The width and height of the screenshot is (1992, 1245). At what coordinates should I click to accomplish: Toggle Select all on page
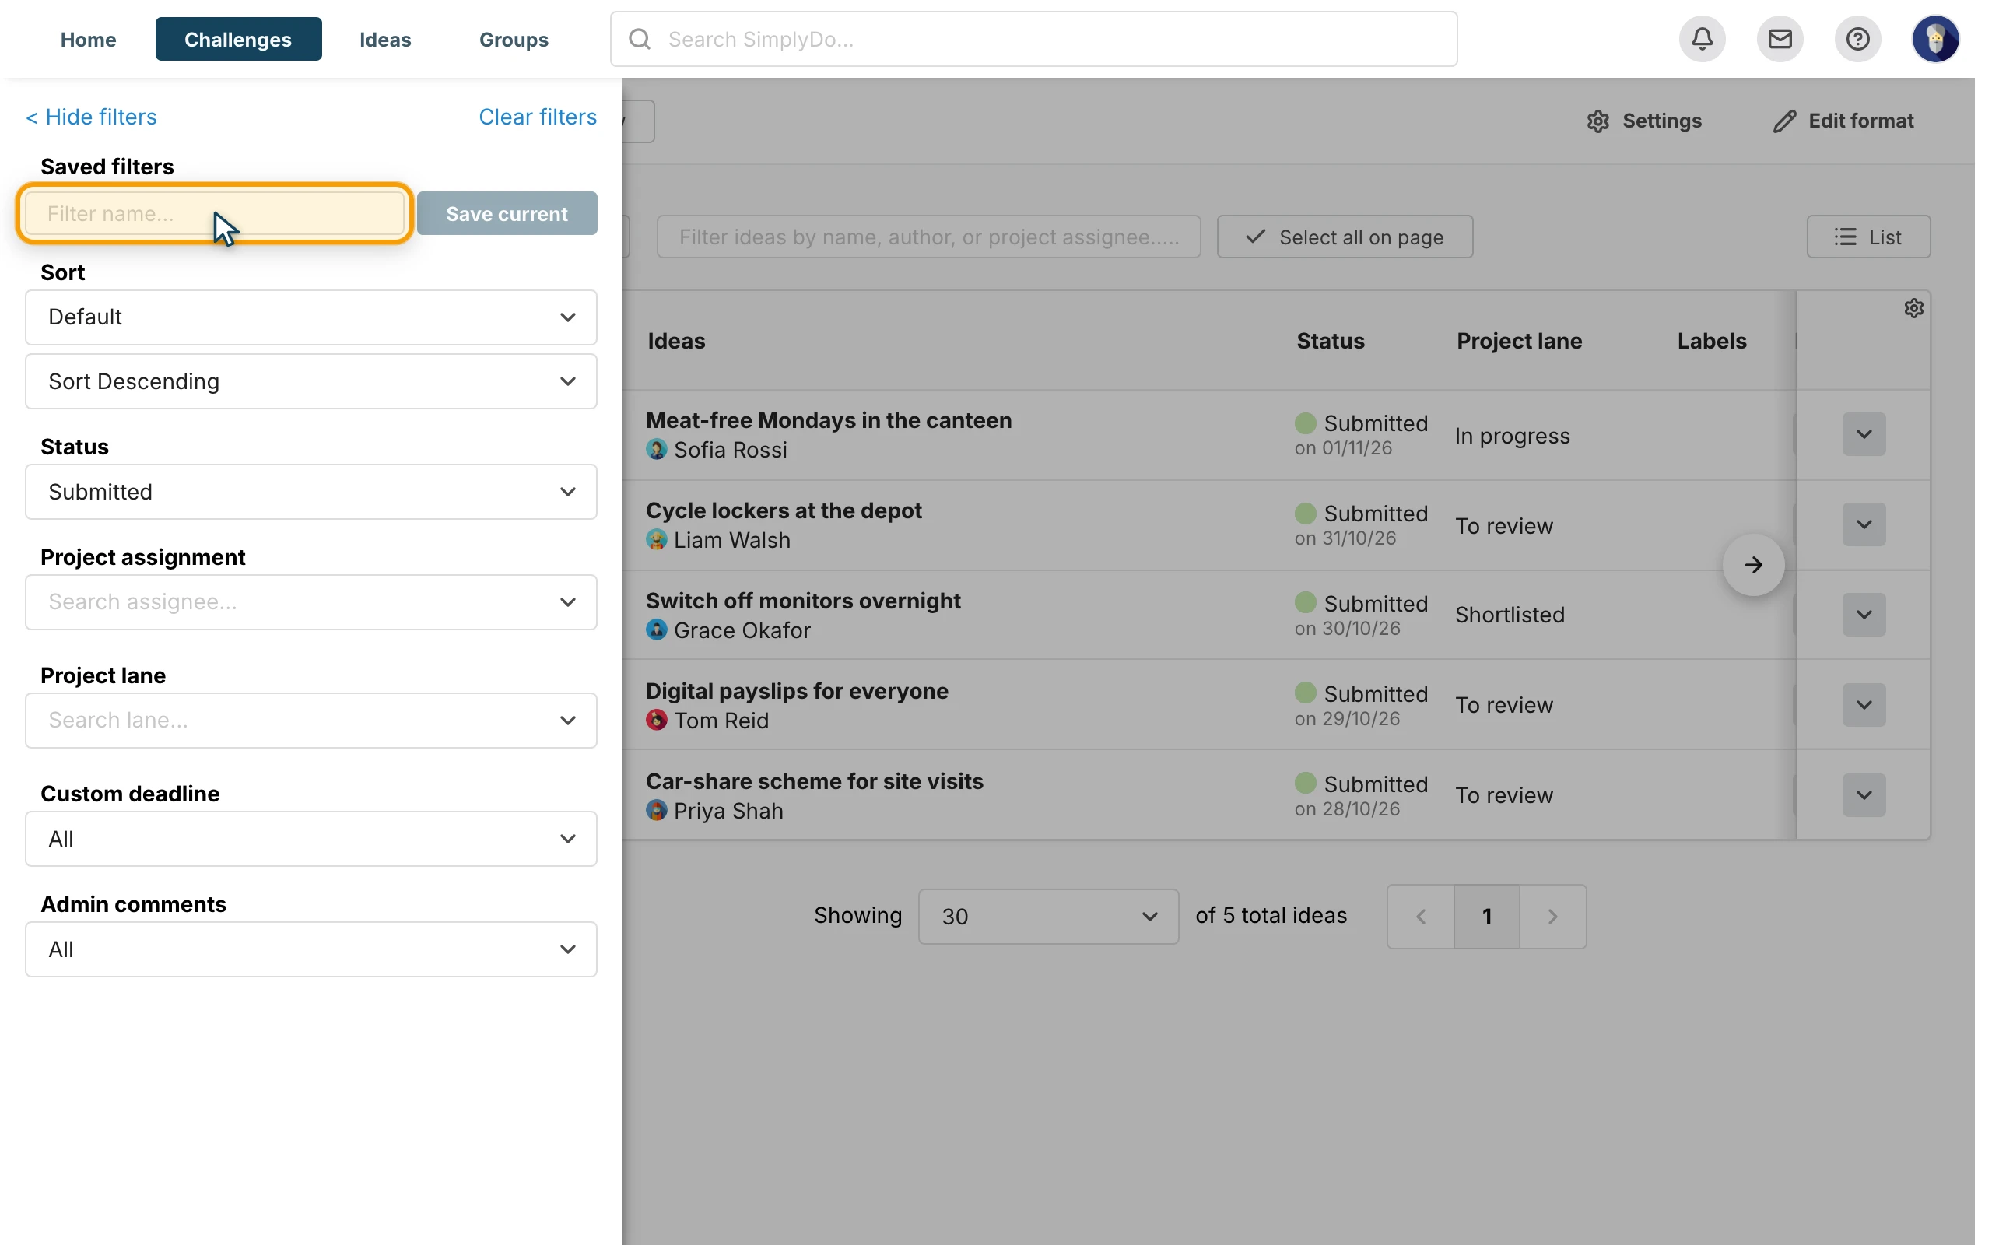coord(1344,237)
